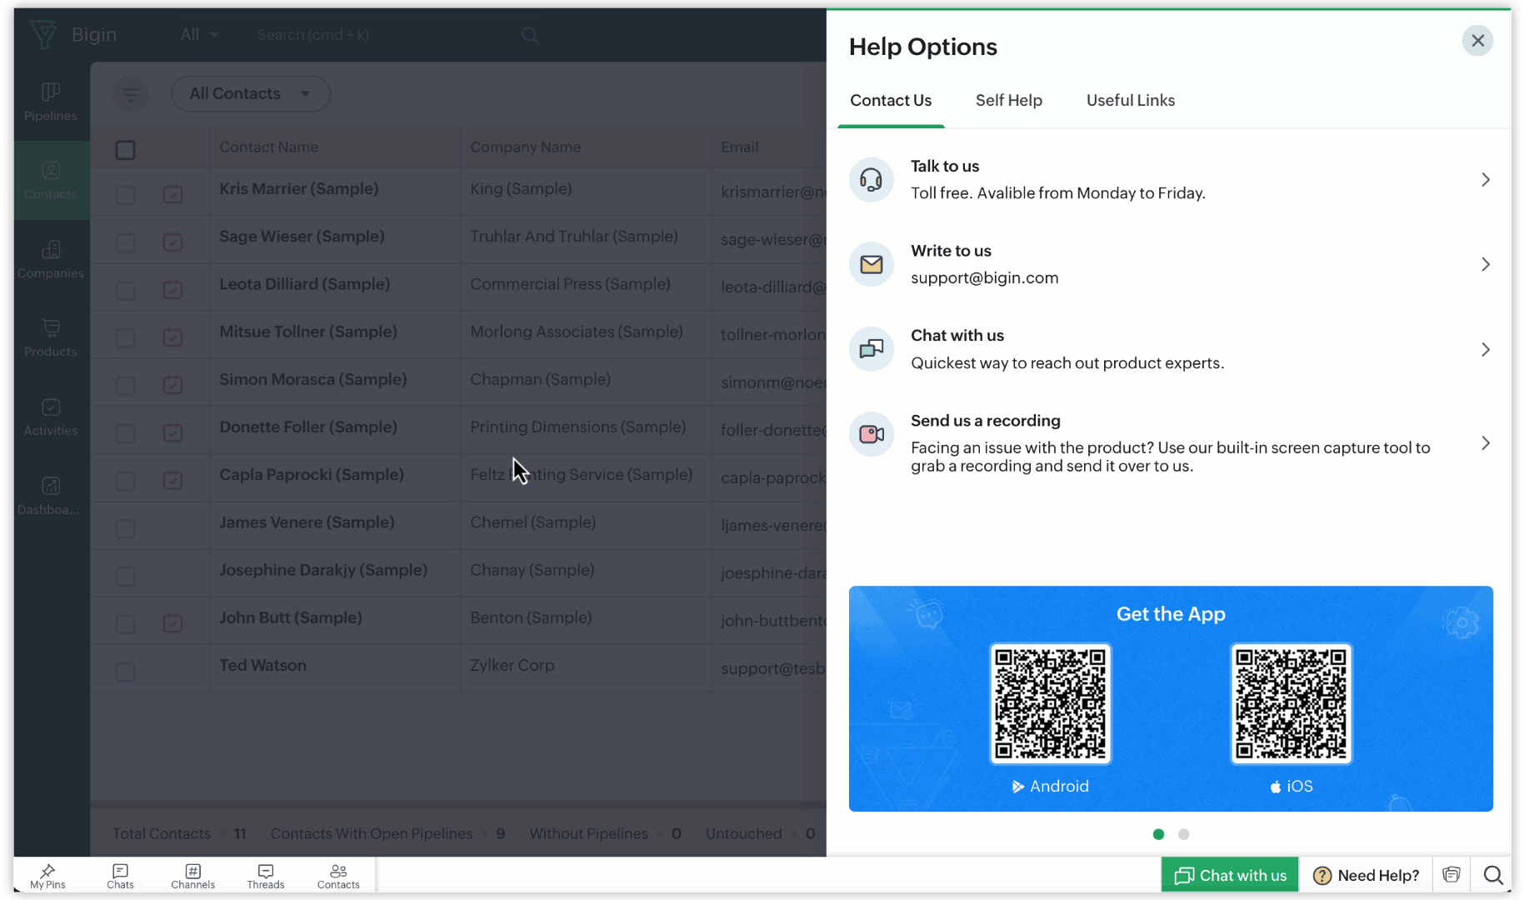Open activity icon for John Butt

click(x=172, y=622)
